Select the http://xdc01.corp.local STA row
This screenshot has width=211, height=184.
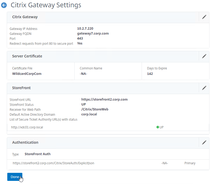pos(108,127)
